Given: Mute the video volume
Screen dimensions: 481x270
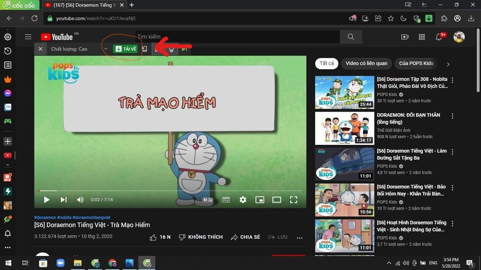Looking at the screenshot, I should pos(80,200).
